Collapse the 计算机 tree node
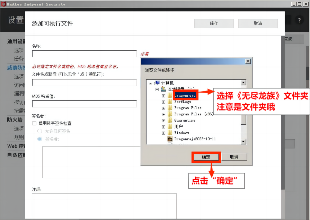This screenshot has height=220, width=310. coord(150,83)
